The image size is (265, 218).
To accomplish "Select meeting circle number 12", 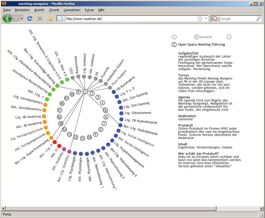I will [x=76, y=137].
